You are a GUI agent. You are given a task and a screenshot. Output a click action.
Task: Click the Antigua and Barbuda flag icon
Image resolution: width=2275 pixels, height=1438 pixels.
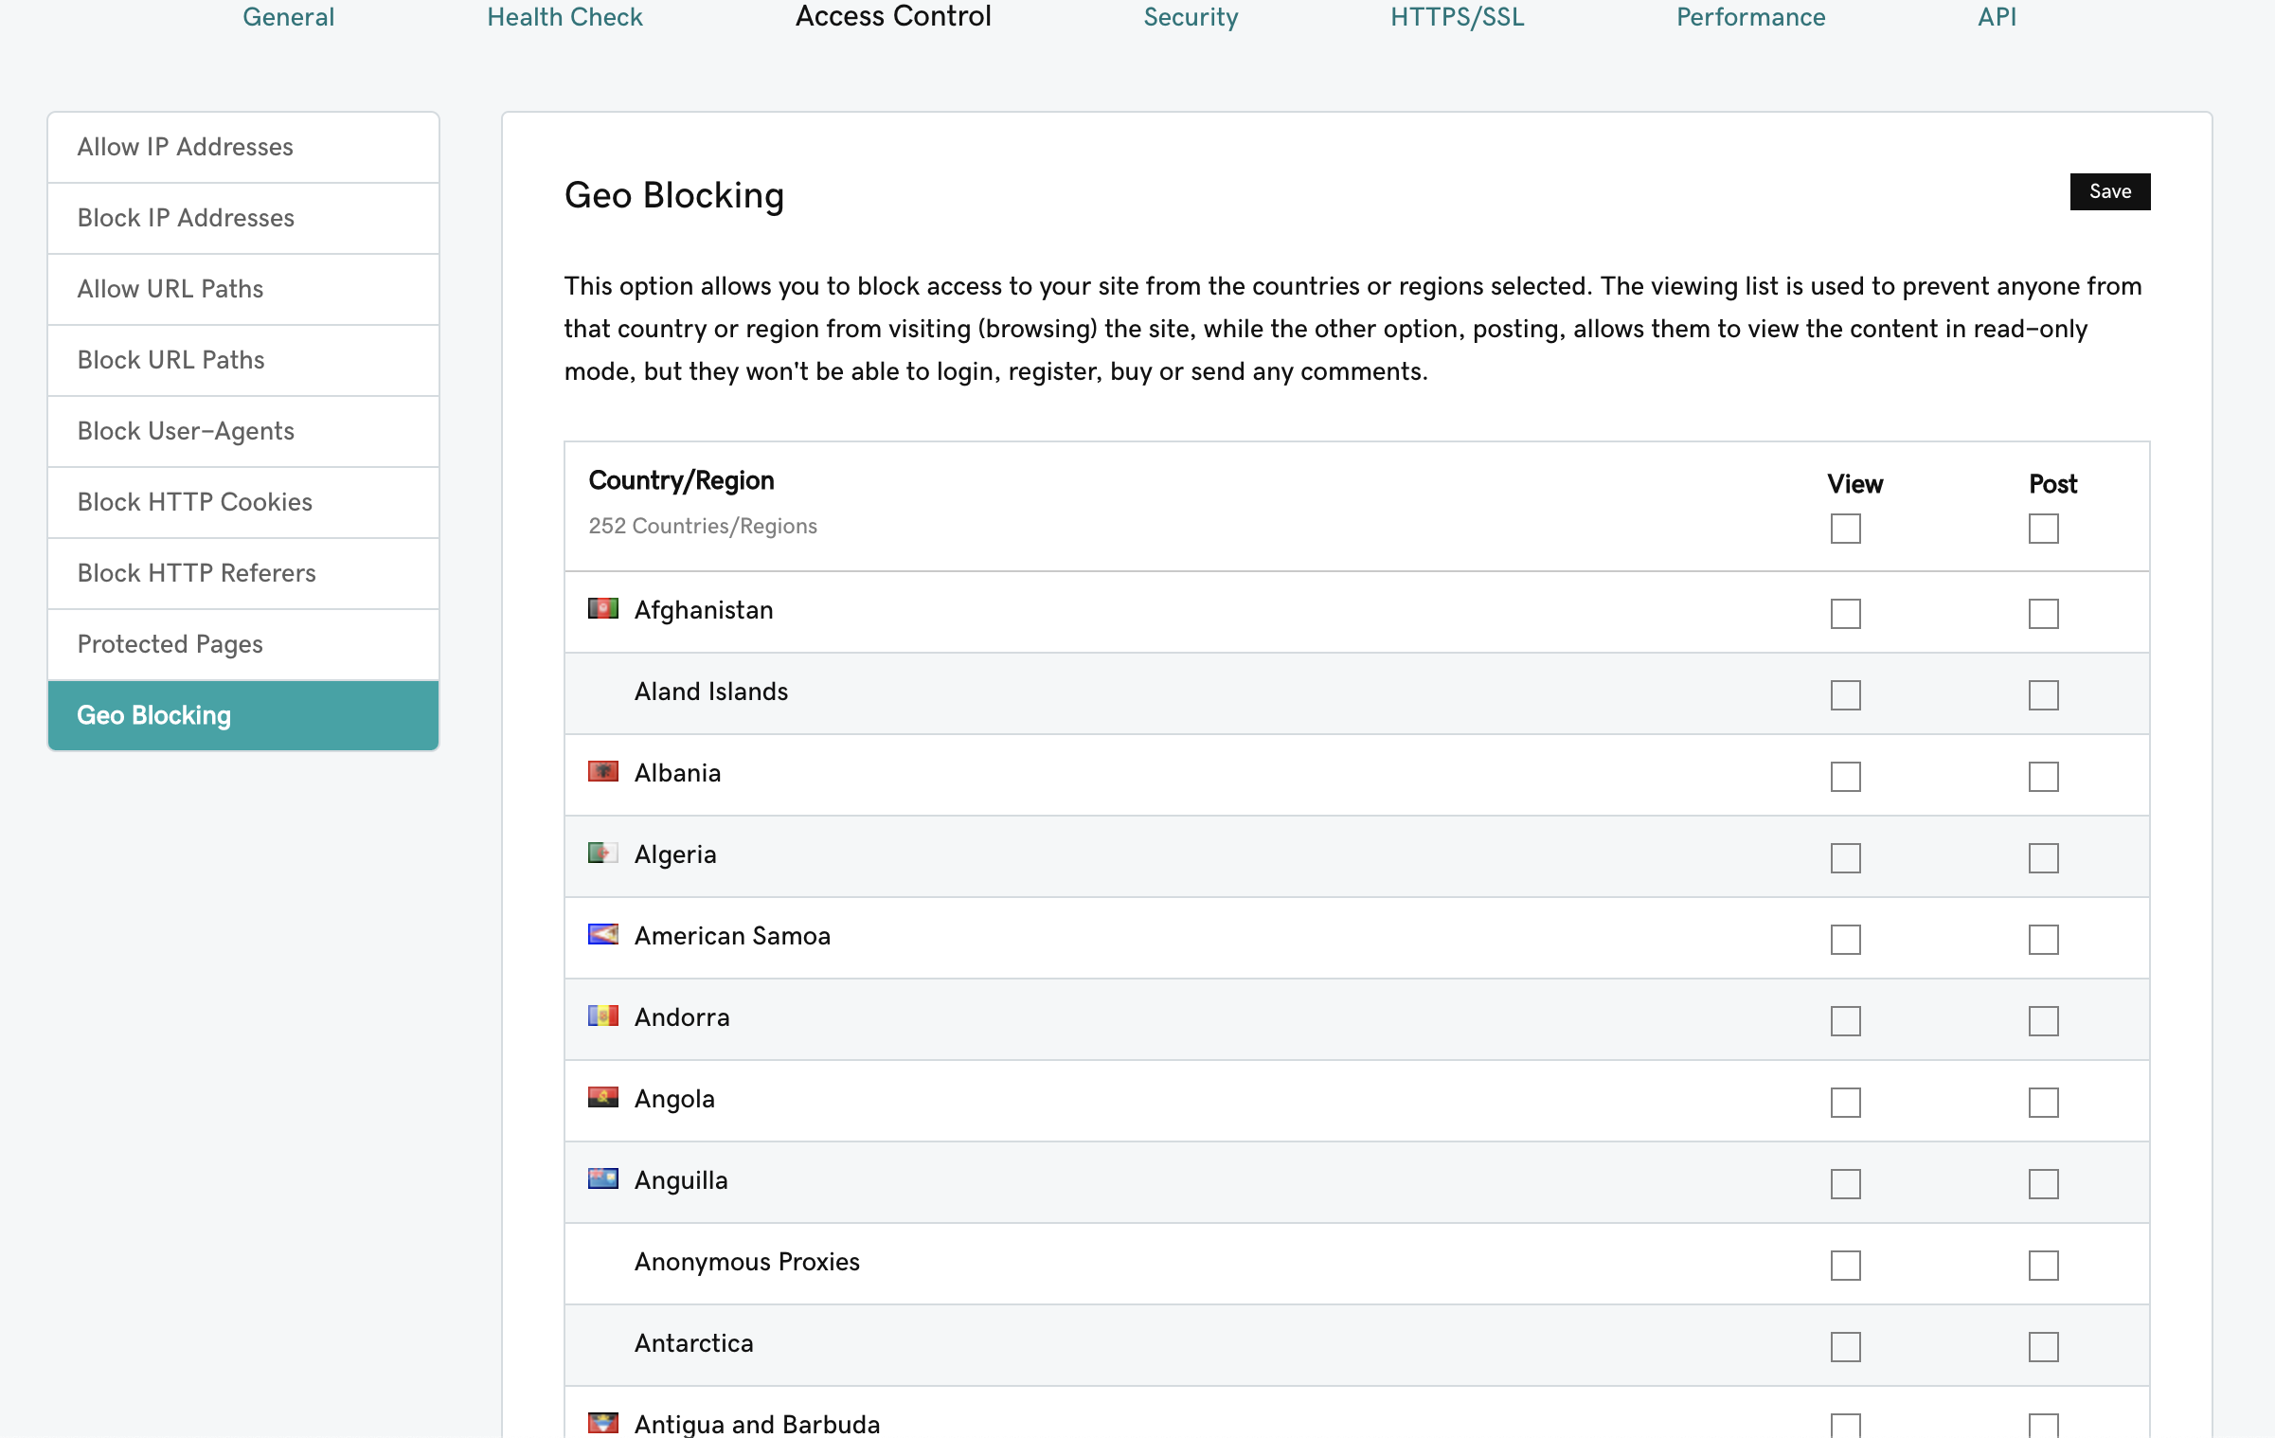click(603, 1422)
